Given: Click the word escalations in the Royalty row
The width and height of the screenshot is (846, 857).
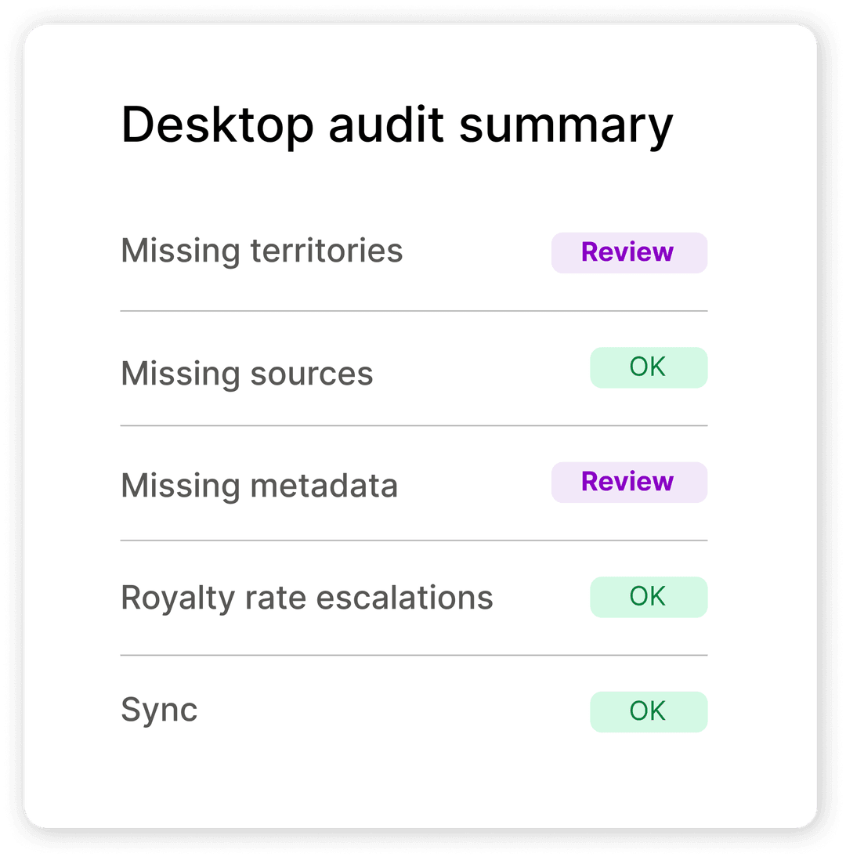Looking at the screenshot, I should 405,598.
